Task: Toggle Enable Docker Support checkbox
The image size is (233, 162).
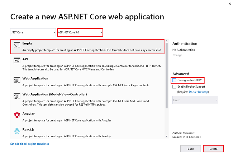Action: click(174, 87)
